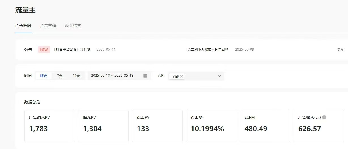
Task: Click the date range input 2025-05-13 ~ 2025-05-13
Action: click(119, 76)
